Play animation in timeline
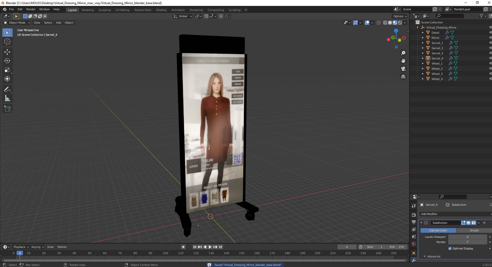This screenshot has width=492, height=267. point(210,247)
